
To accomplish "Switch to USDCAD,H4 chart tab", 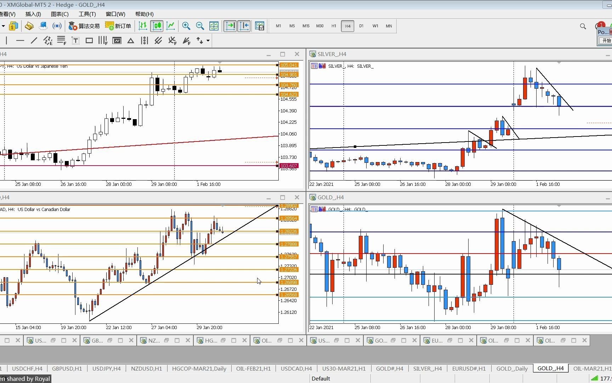I will (x=296, y=368).
